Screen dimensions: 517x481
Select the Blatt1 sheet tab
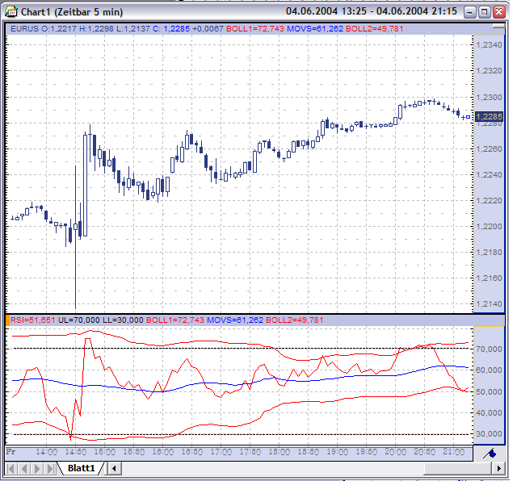(81, 468)
